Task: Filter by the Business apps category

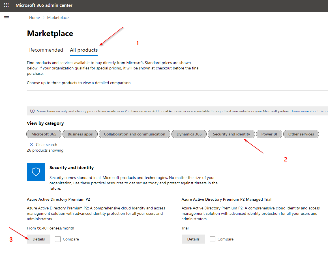Action: click(80, 134)
